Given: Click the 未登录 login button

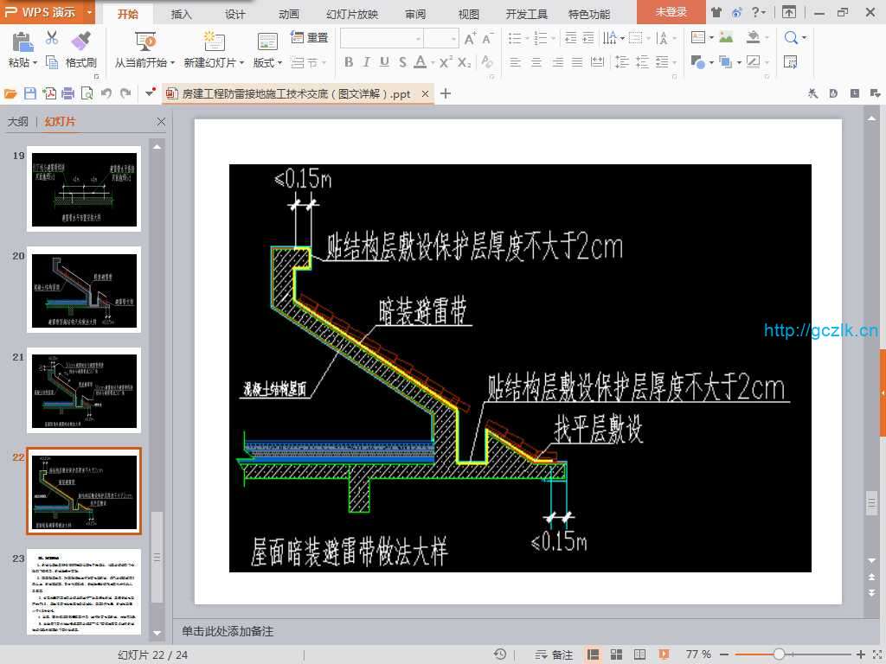Looking at the screenshot, I should coord(671,12).
